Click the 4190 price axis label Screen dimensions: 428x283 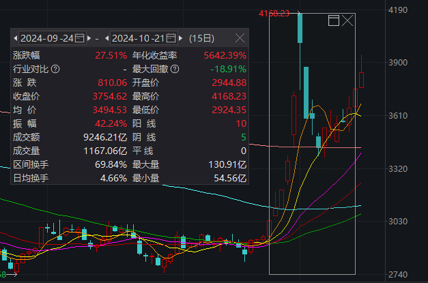pos(398,10)
